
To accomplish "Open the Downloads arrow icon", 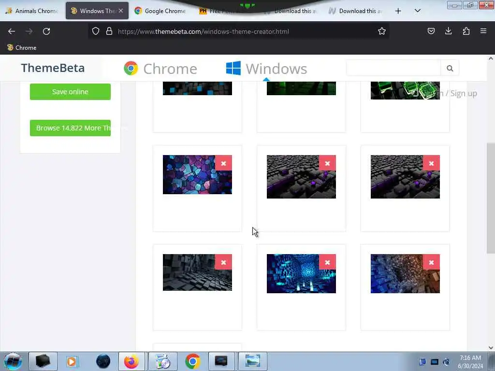I will 448,31.
